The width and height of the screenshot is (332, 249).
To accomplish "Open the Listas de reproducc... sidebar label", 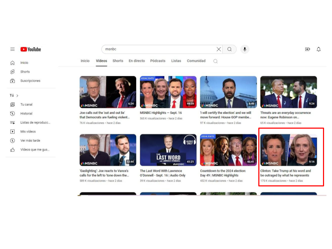I will click(x=35, y=122).
